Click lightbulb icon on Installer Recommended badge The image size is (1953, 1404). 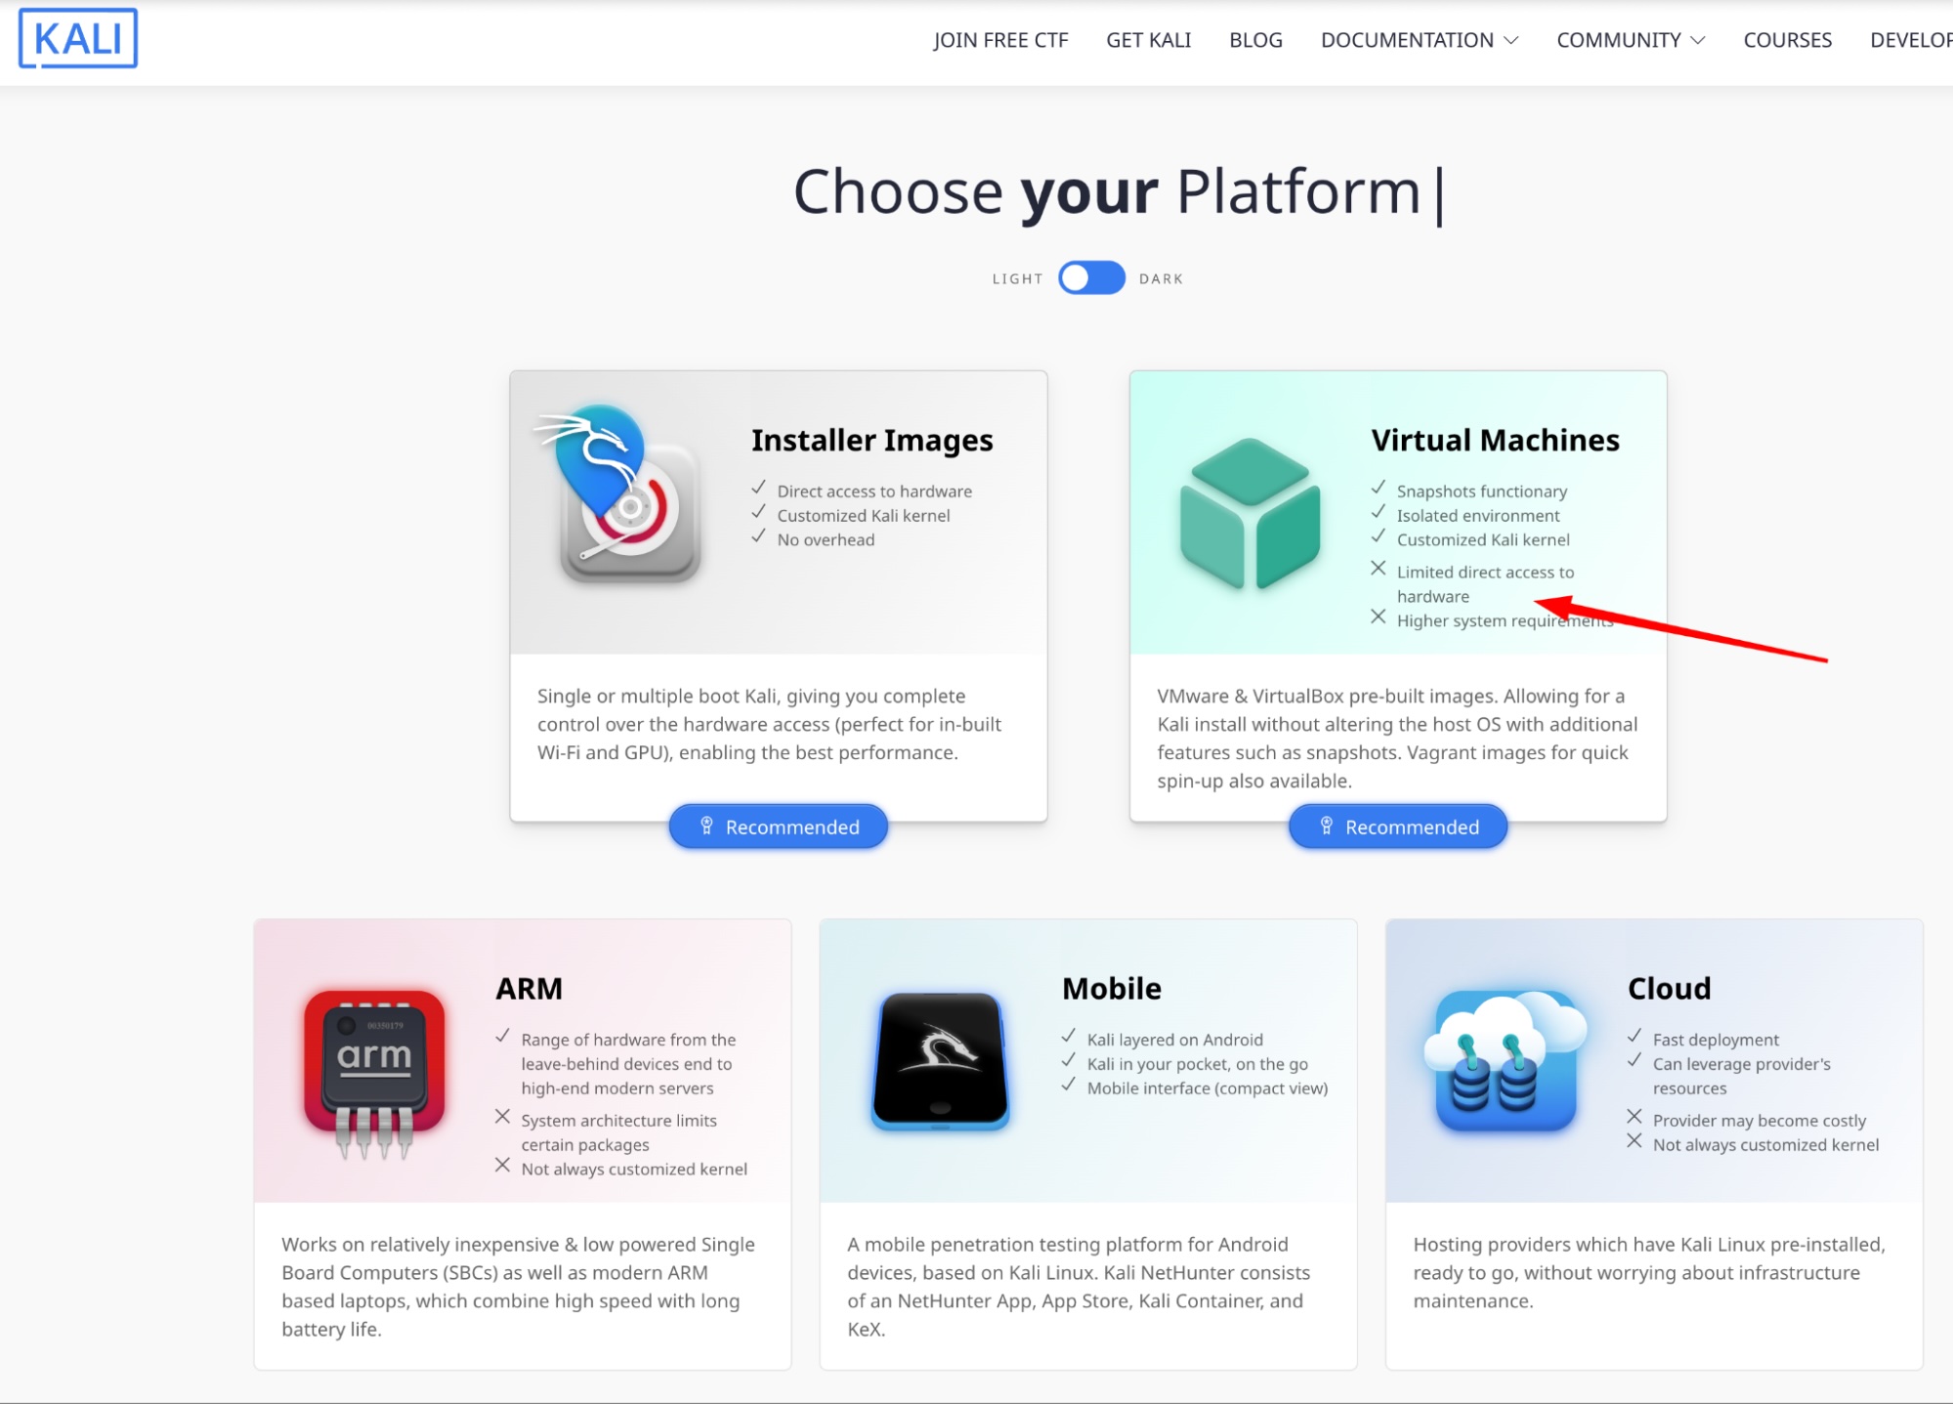706,827
